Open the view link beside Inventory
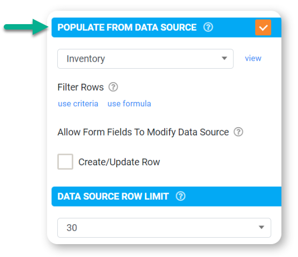 pyautogui.click(x=253, y=58)
